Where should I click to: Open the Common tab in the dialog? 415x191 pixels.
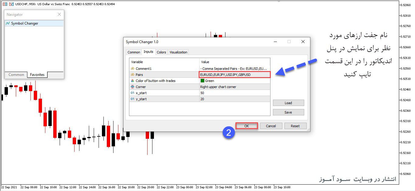tap(134, 52)
